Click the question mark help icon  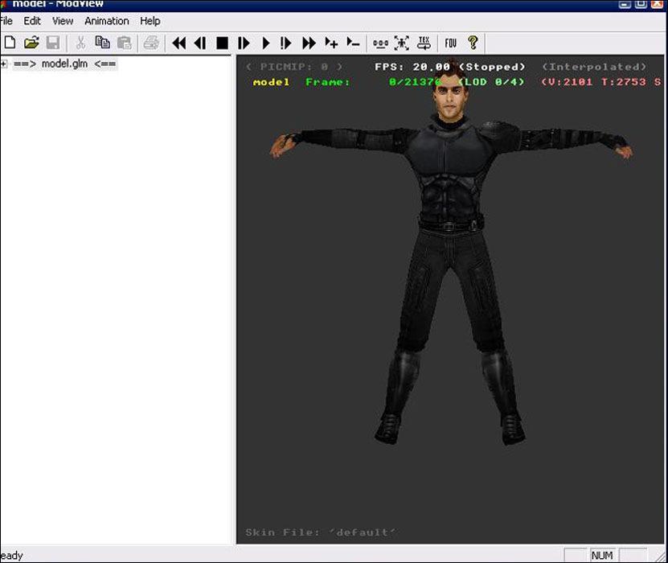[x=473, y=43]
